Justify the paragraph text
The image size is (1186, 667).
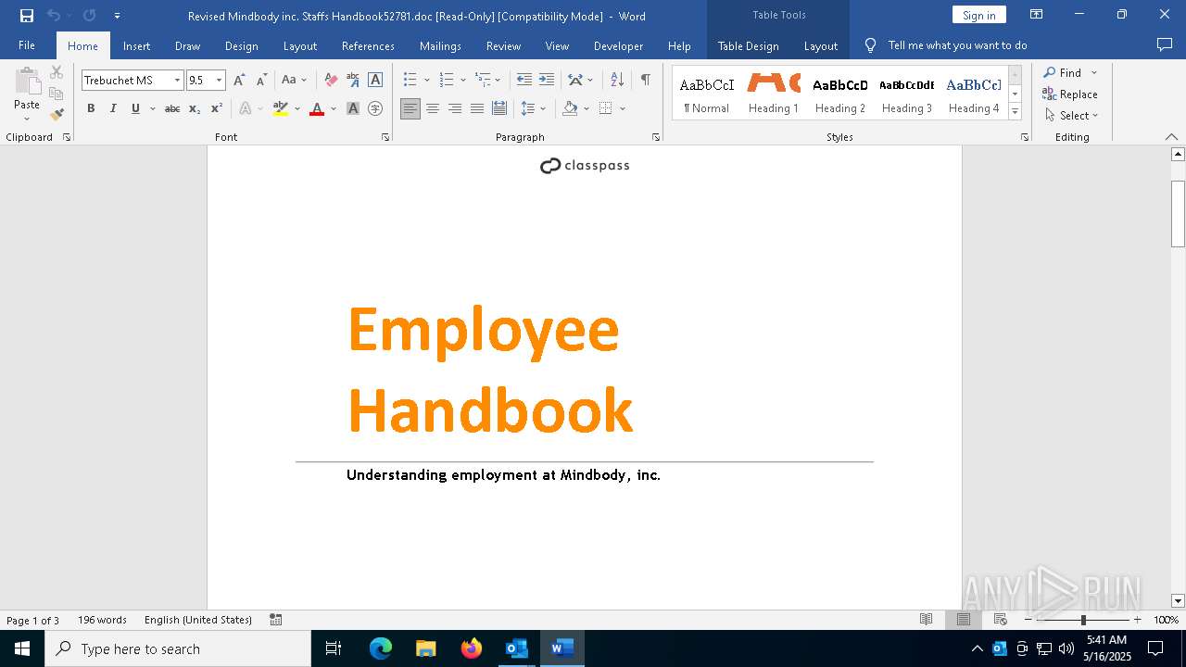point(477,108)
